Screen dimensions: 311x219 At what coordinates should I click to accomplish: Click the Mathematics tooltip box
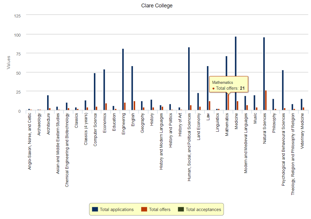(229, 85)
